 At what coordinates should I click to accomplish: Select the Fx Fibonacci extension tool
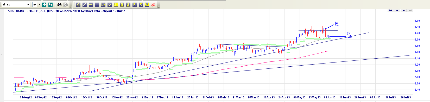(x=141, y=5)
